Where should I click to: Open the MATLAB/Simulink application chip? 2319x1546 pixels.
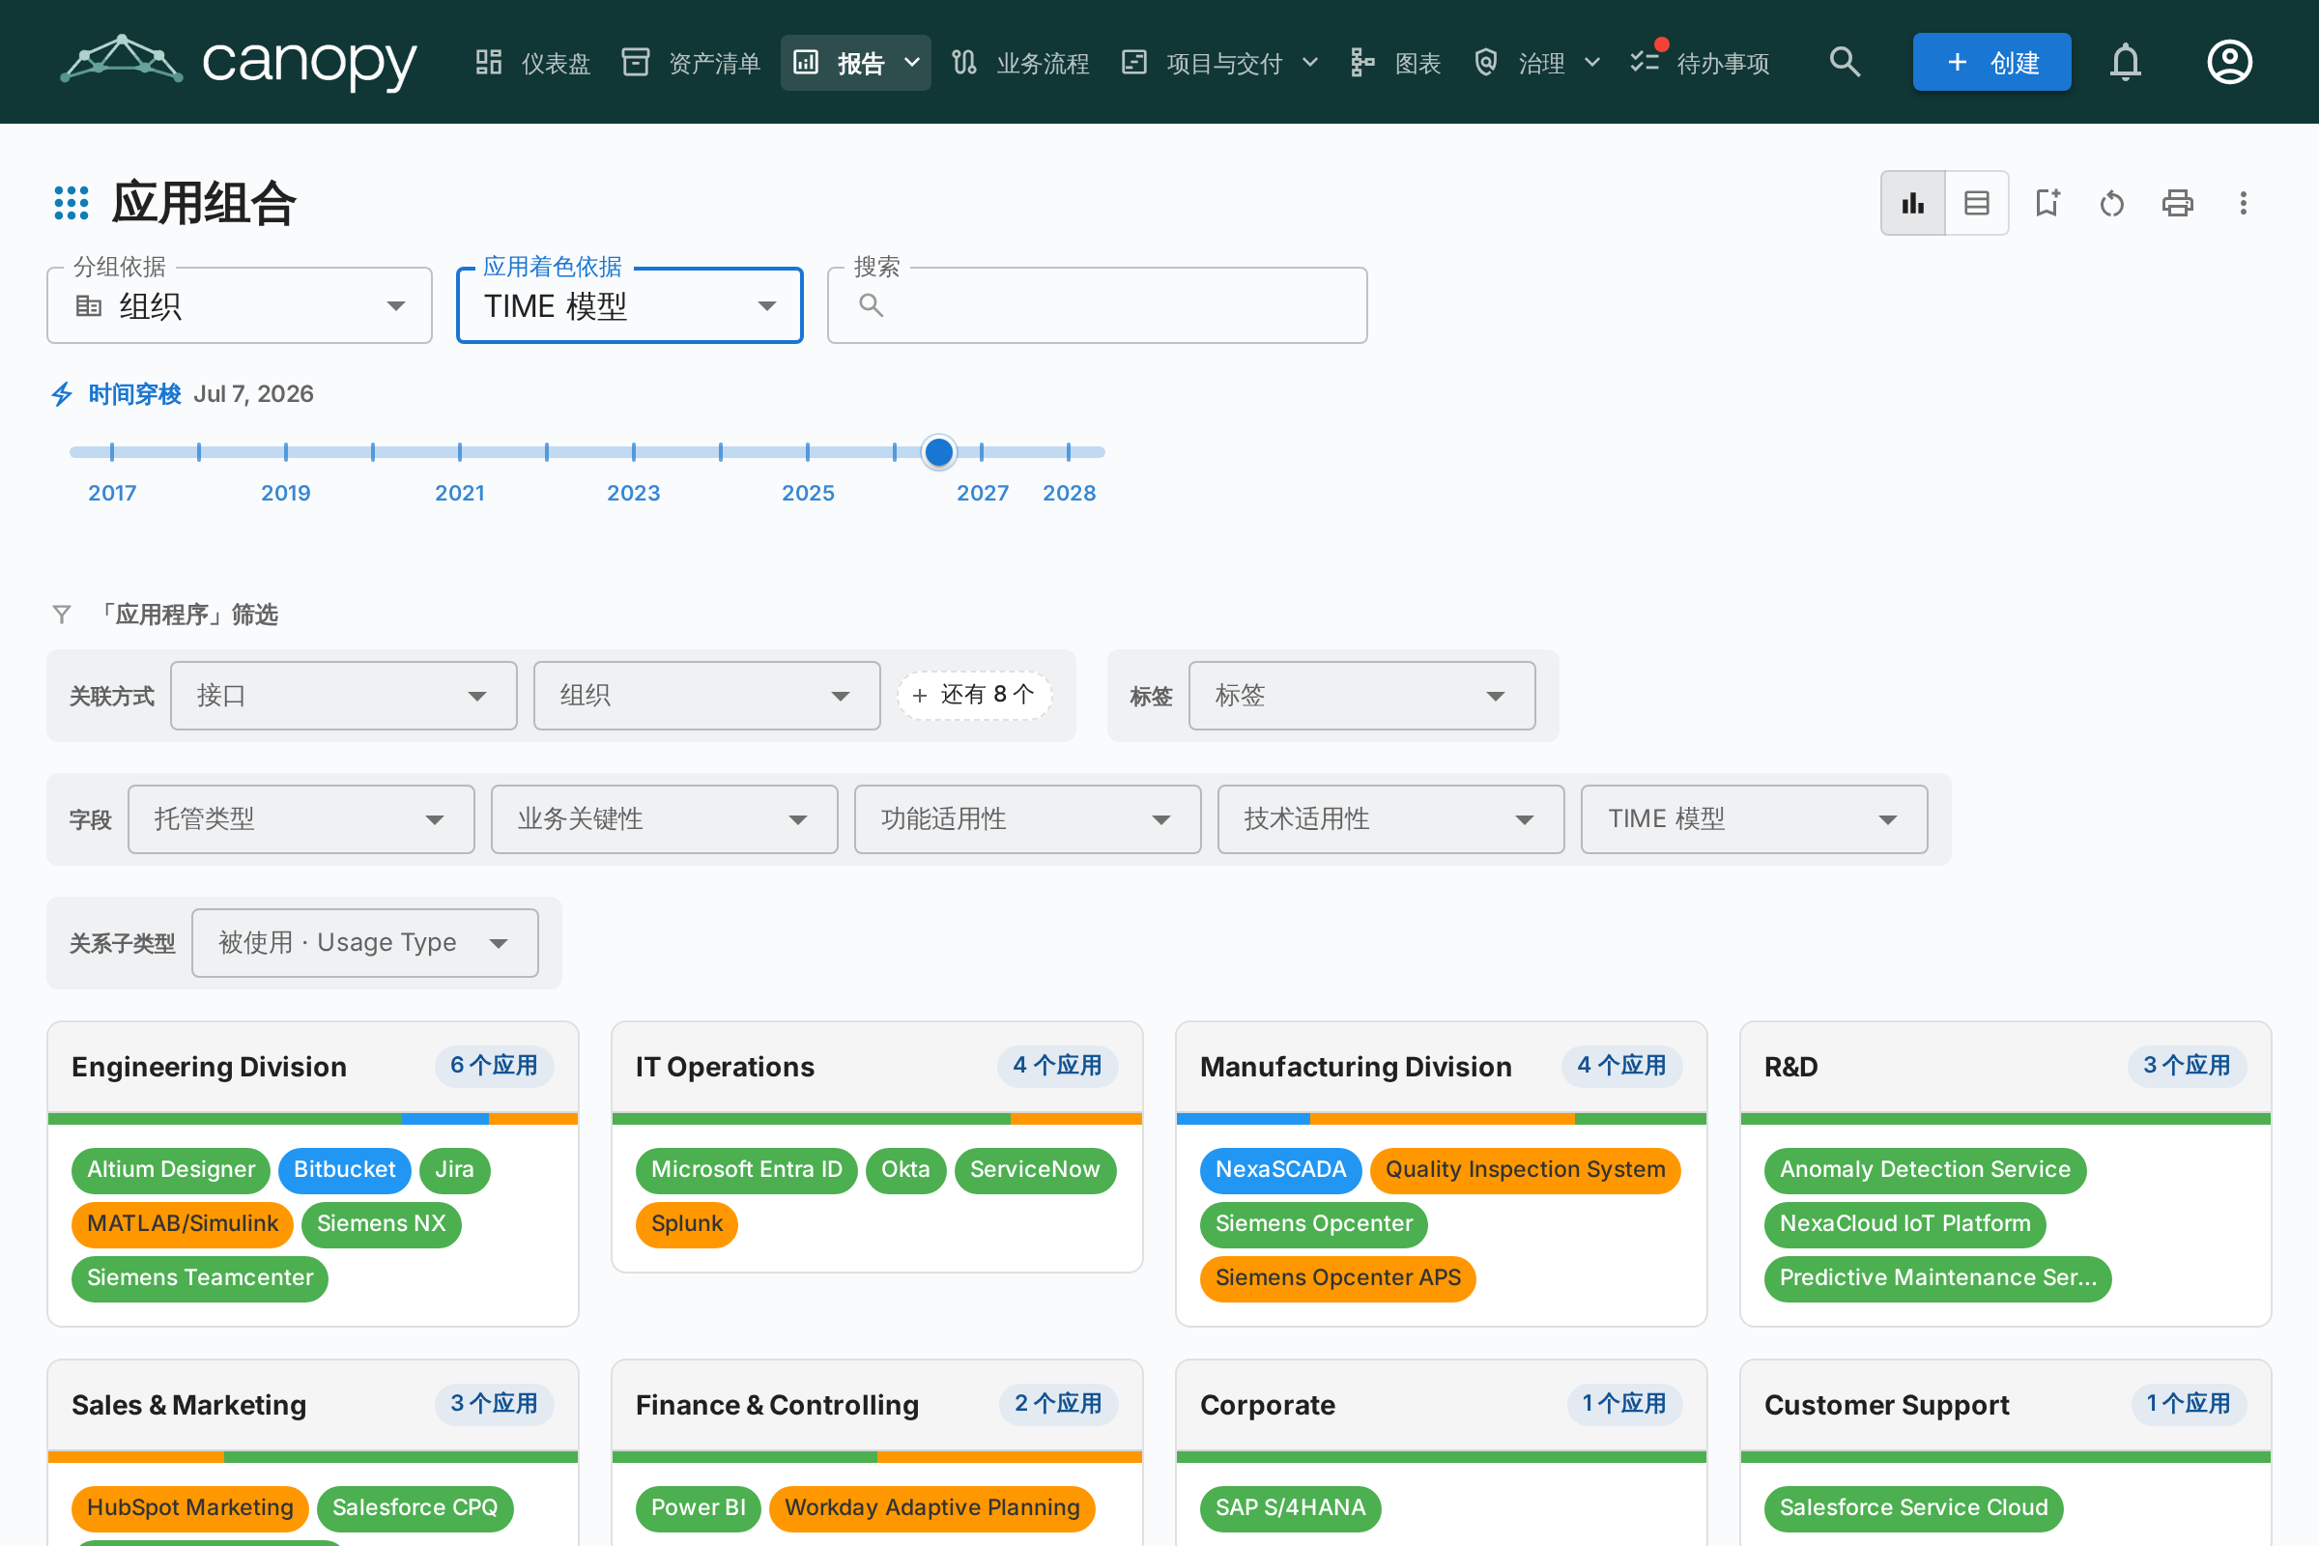pos(183,1224)
